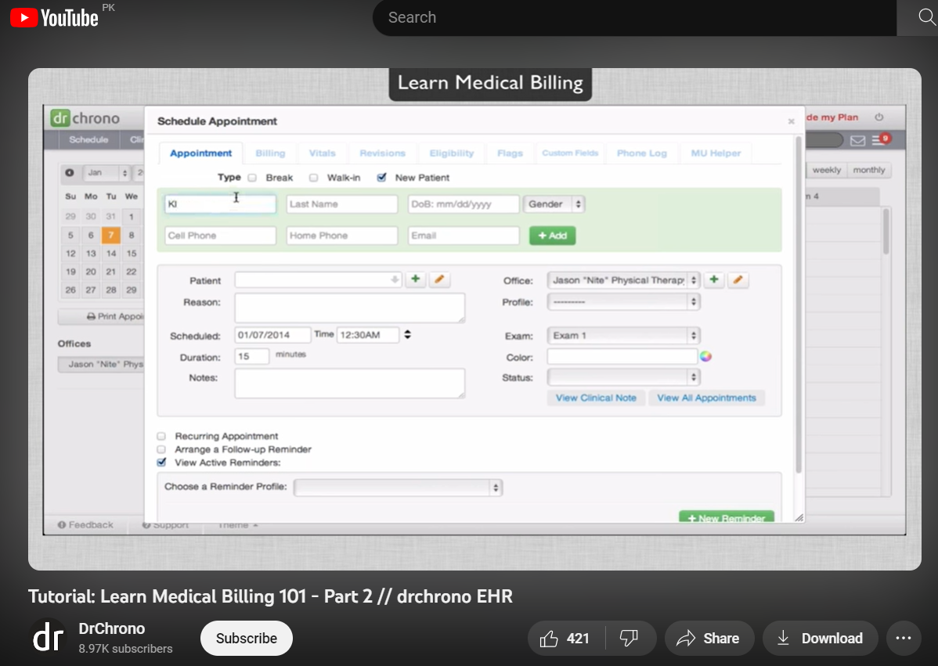
Task: Click the YouTube search box
Action: click(634, 17)
